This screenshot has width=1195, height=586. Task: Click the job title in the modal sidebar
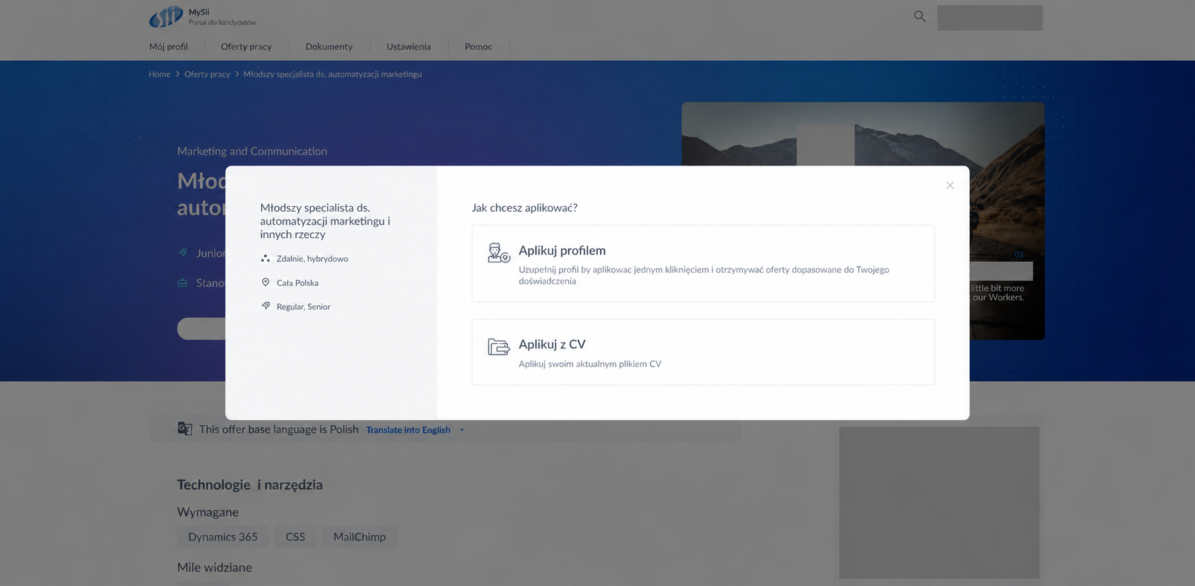pyautogui.click(x=325, y=221)
